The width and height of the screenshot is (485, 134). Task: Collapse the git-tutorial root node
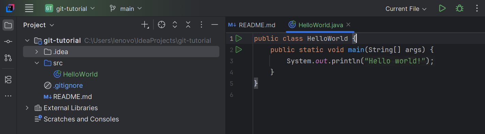27,41
